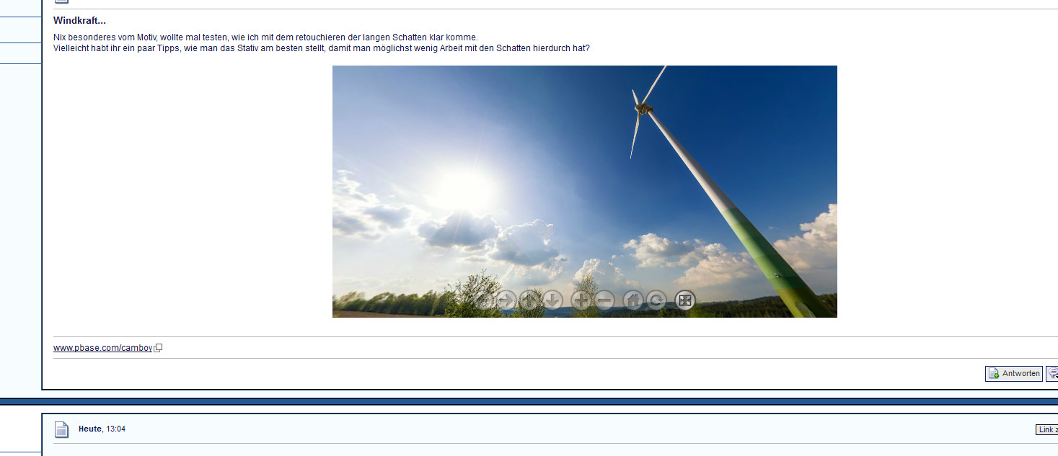The width and height of the screenshot is (1058, 456).
Task: Click the document icon in the Antworten button
Action: (x=994, y=373)
